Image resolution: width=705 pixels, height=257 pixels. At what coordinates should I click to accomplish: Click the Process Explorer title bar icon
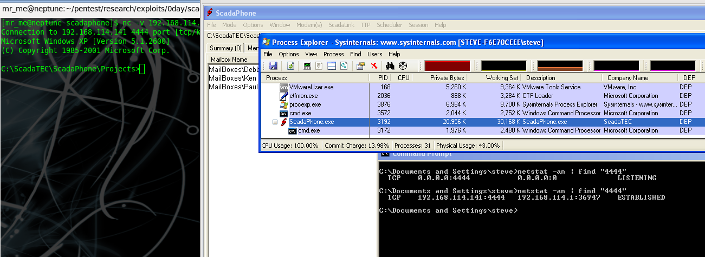click(x=266, y=42)
